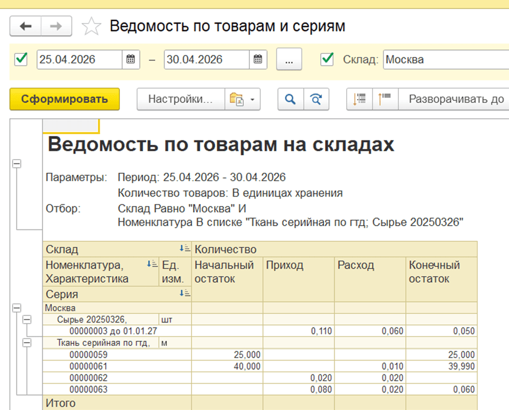Add report to favorites with star icon
The image size is (509, 410).
coord(91,26)
